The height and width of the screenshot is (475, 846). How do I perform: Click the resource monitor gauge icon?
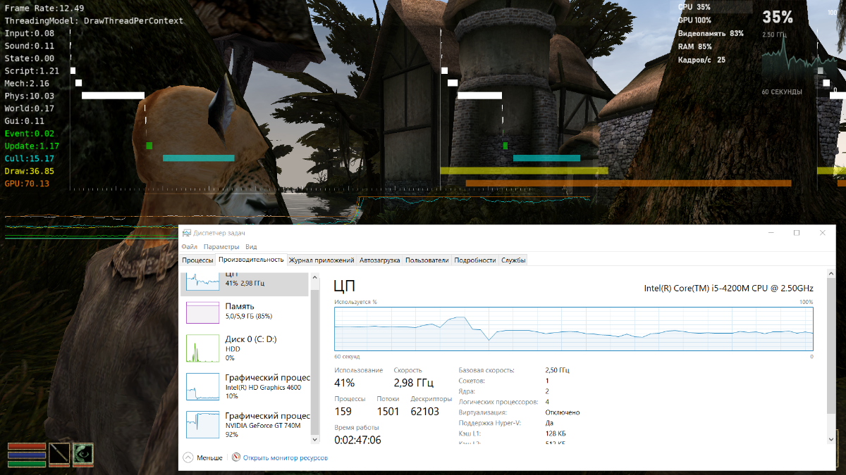tap(236, 457)
